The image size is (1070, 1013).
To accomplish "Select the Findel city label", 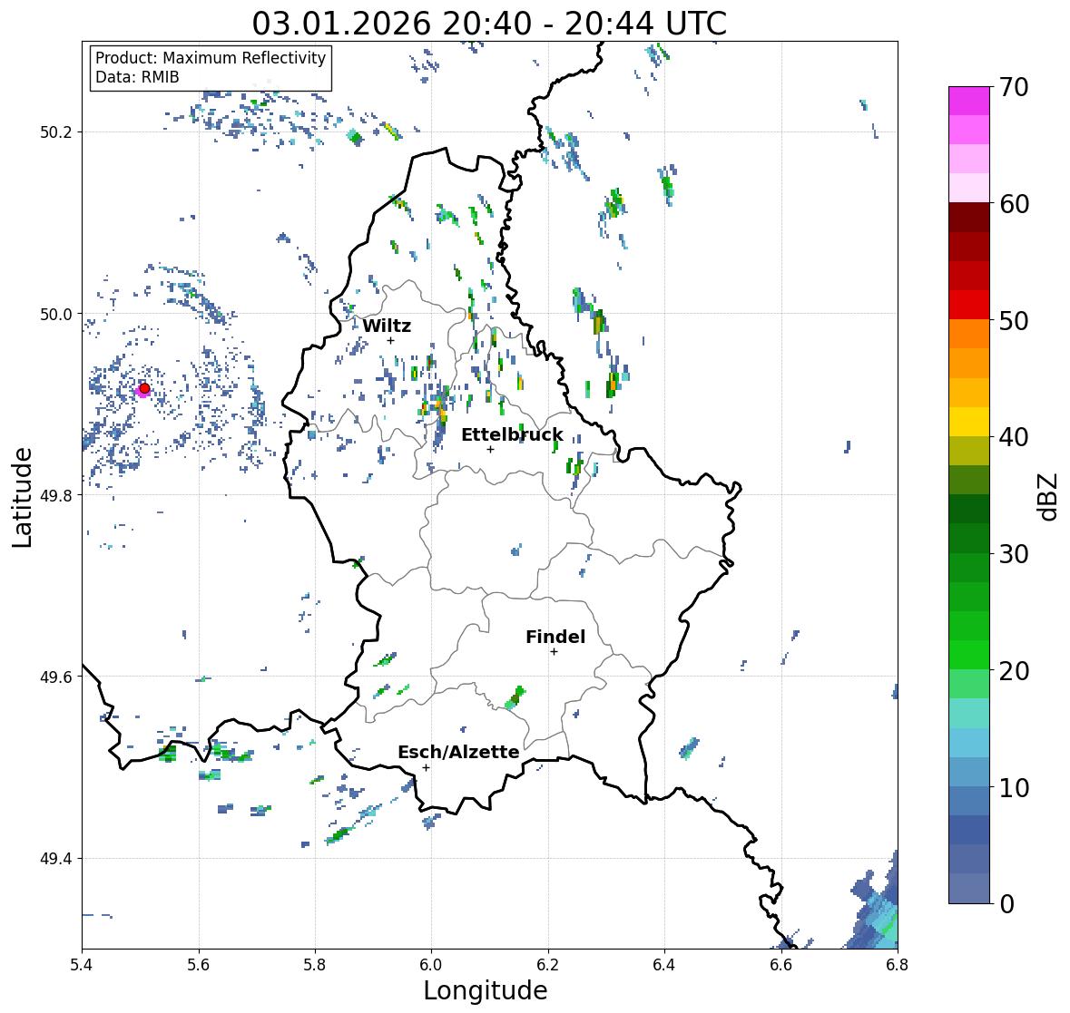I will pos(555,637).
